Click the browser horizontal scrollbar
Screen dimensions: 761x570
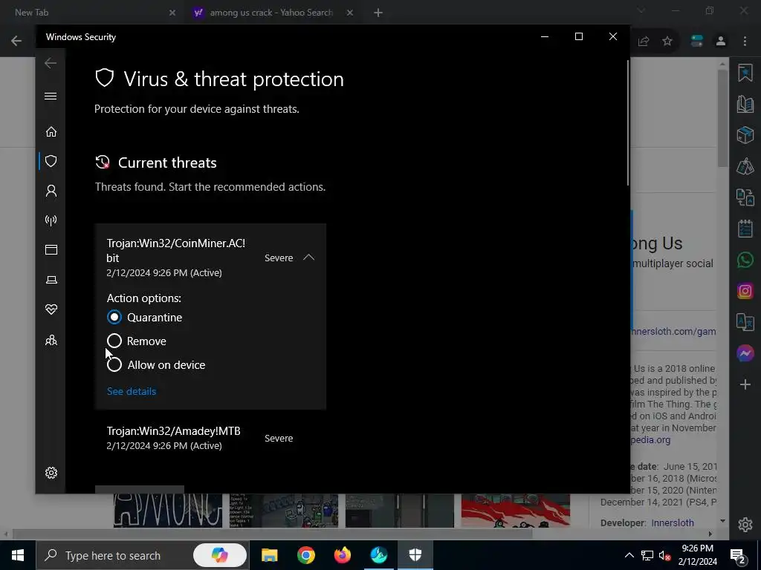click(x=272, y=534)
